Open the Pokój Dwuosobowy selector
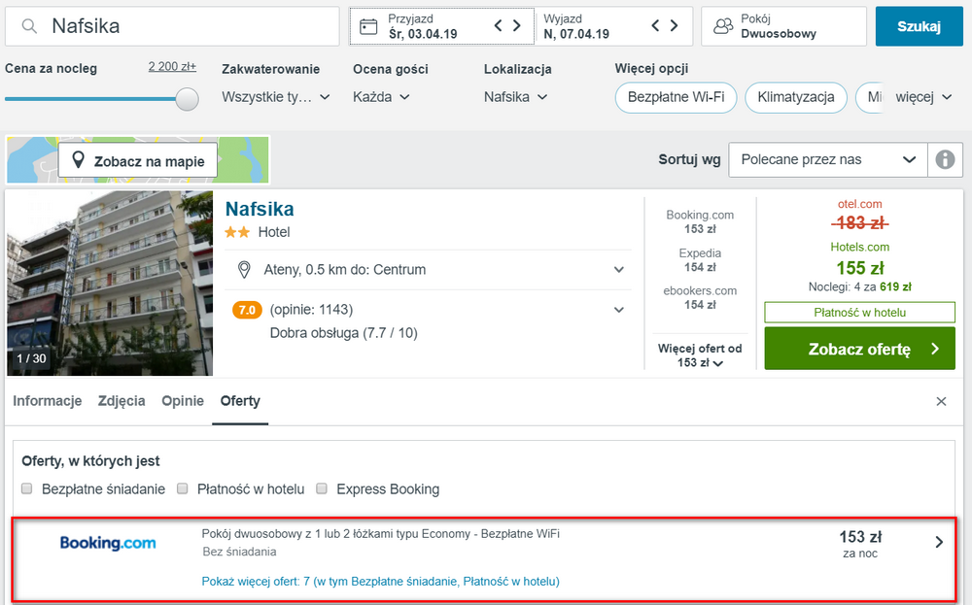This screenshot has width=972, height=605. coord(783,26)
